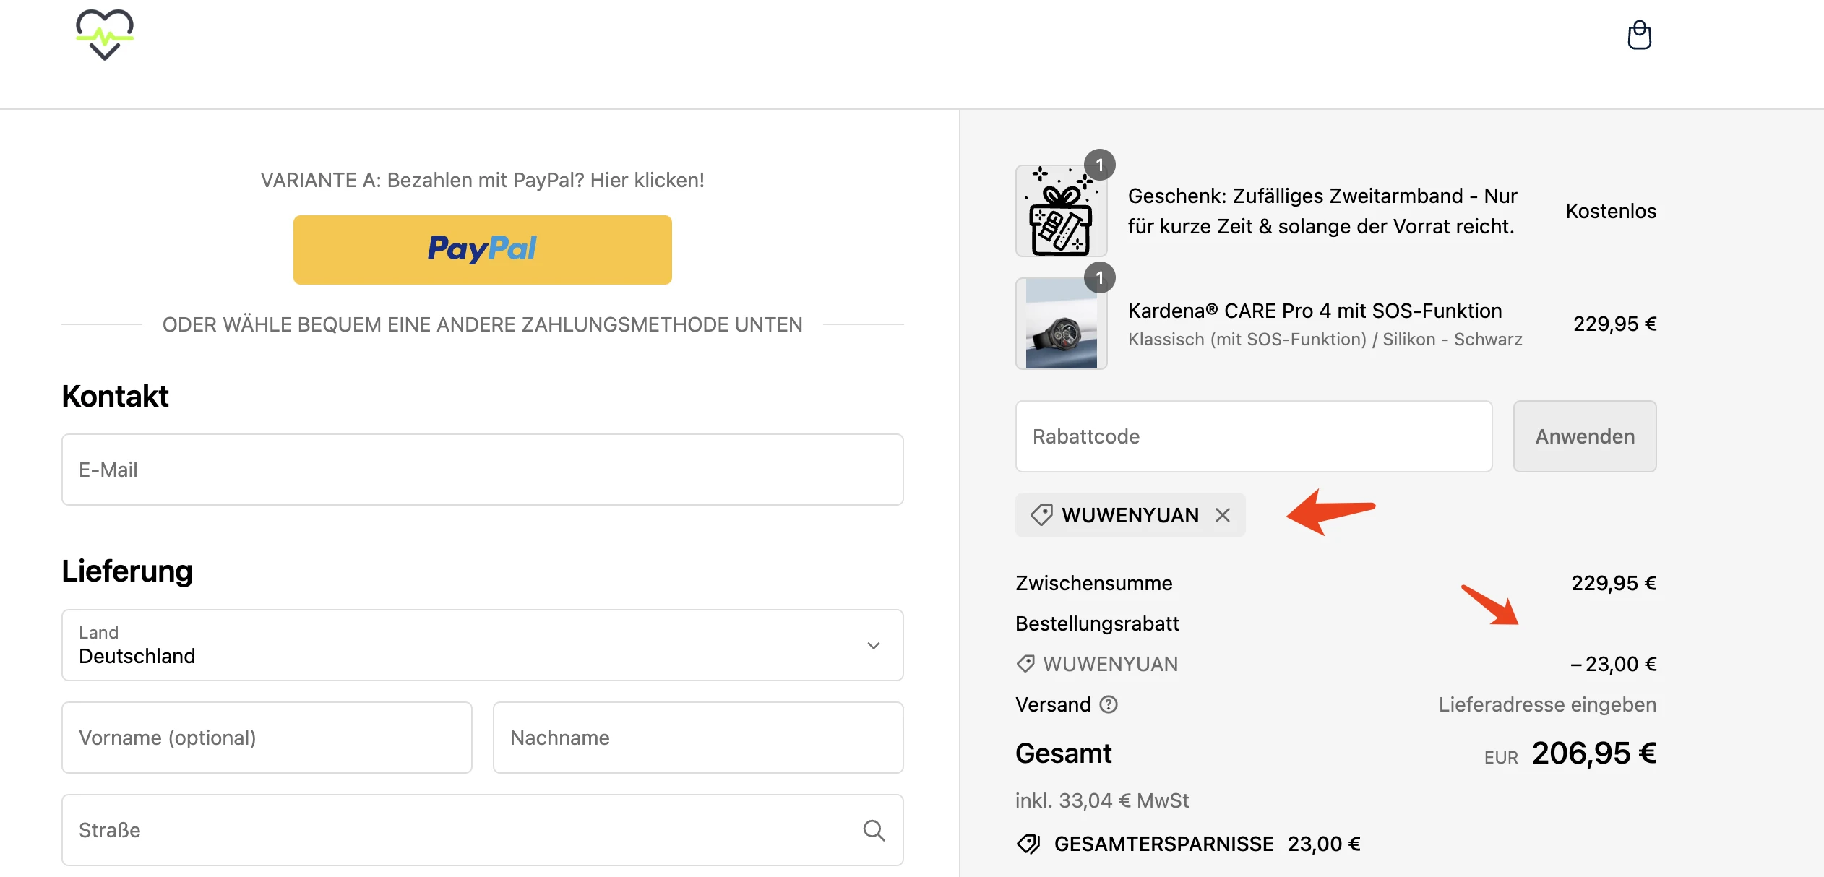Click the text Lieferadresse eingeben
The image size is (1824, 877).
point(1547,704)
